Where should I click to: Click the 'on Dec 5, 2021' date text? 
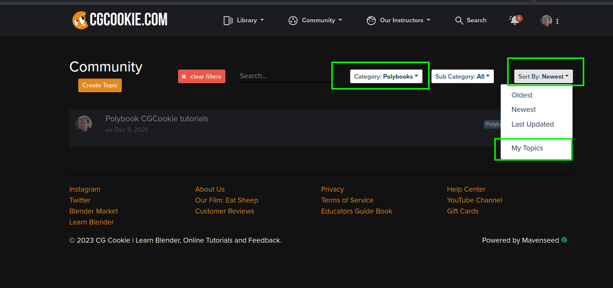[126, 130]
